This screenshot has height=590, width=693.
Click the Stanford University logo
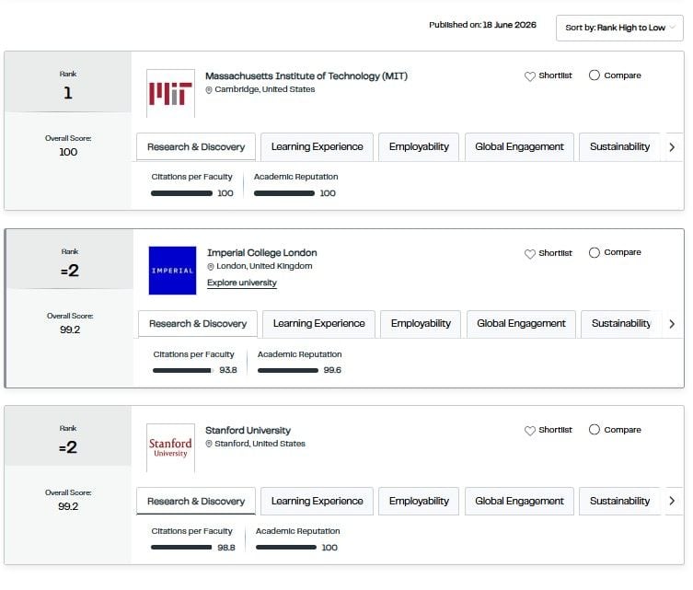[x=170, y=447]
